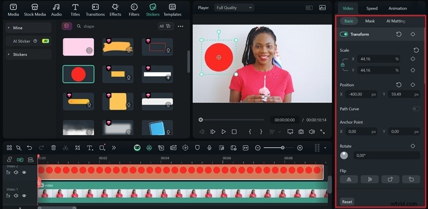428x209 pixels.
Task: Click the Scale X value field
Action: coord(378,59)
